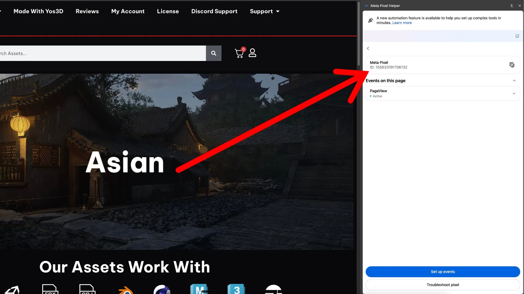Click the Search Assets input field
Viewport: 524px width, 294px height.
tap(103, 53)
